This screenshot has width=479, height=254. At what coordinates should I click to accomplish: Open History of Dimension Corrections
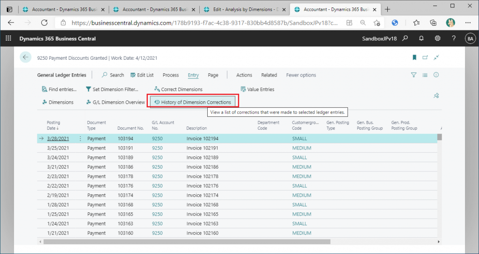[193, 102]
